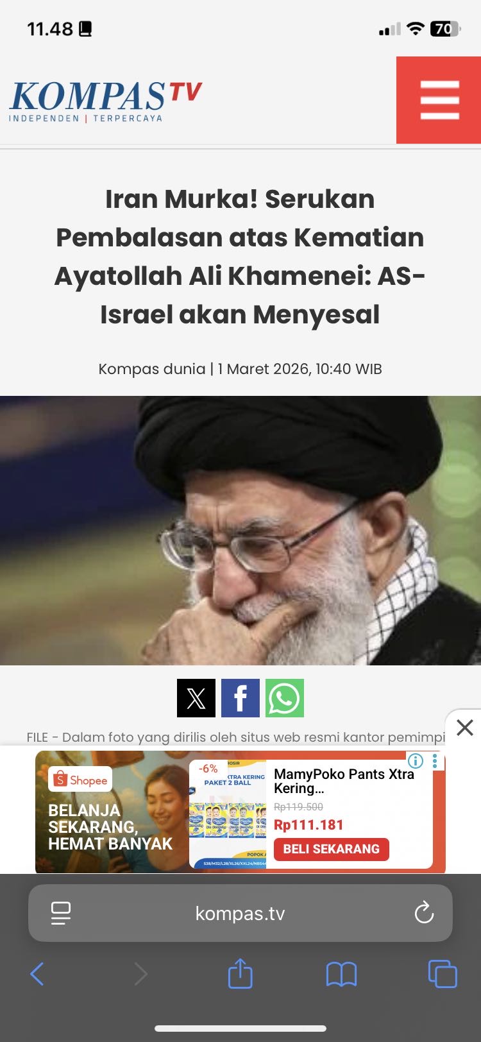Tap the Khamenei article photo

tap(240, 531)
